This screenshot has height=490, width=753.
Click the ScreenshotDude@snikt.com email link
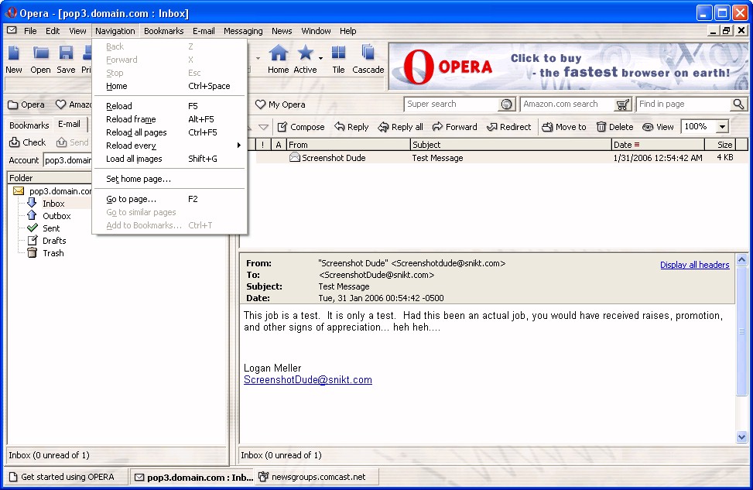pyautogui.click(x=308, y=380)
